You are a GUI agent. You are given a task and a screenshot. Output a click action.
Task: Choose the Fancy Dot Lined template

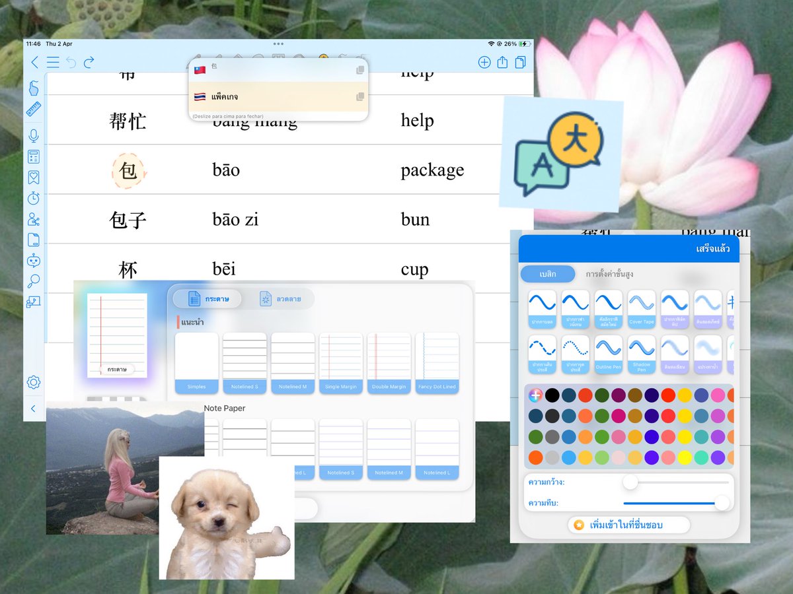point(437,363)
